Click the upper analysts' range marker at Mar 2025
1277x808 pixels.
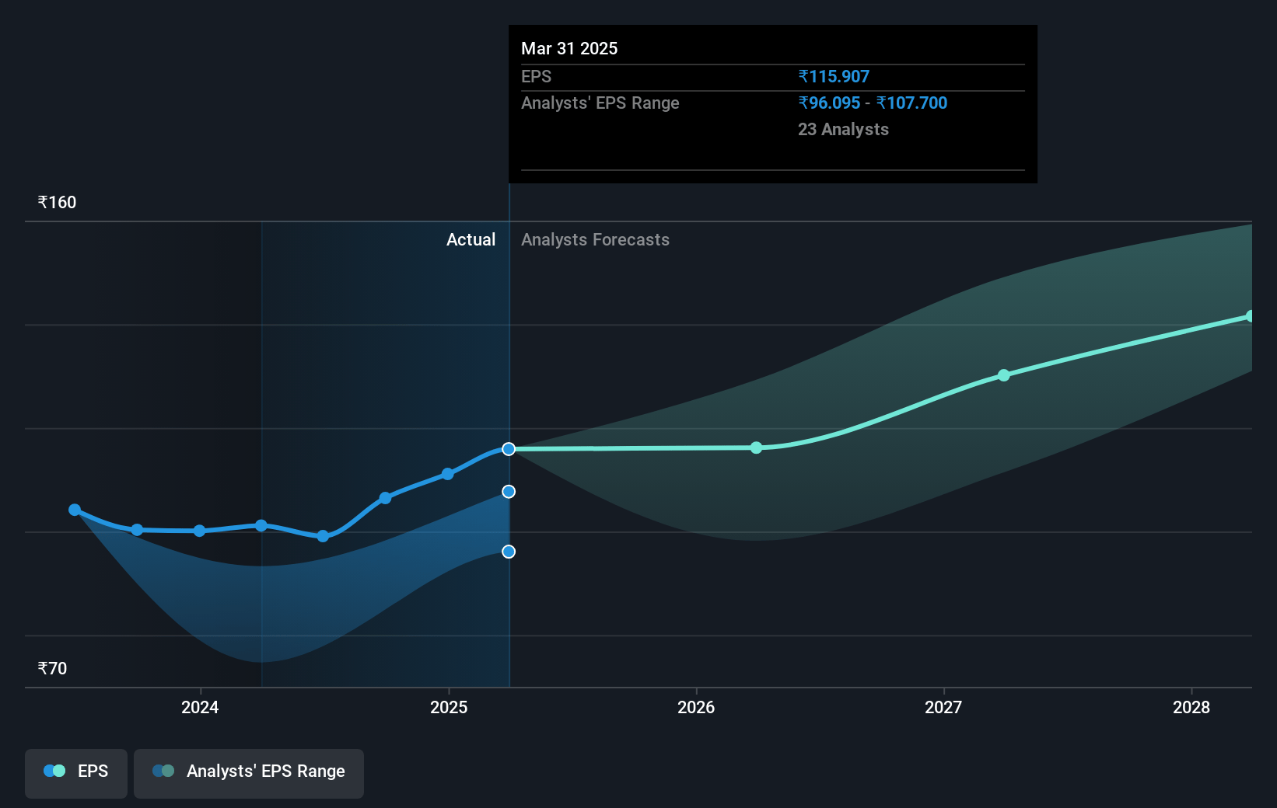tap(509, 492)
